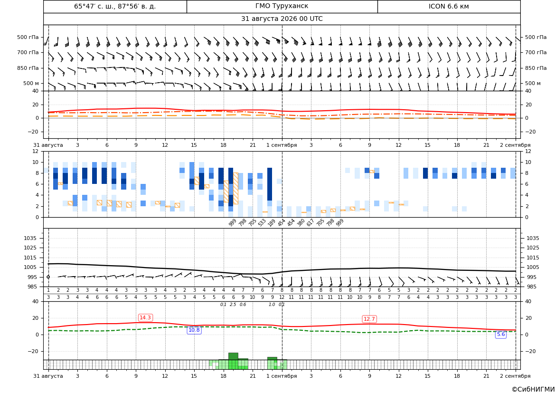Click the 999 visibility value near 18 hours
The image size is (555, 393).
coord(232,222)
